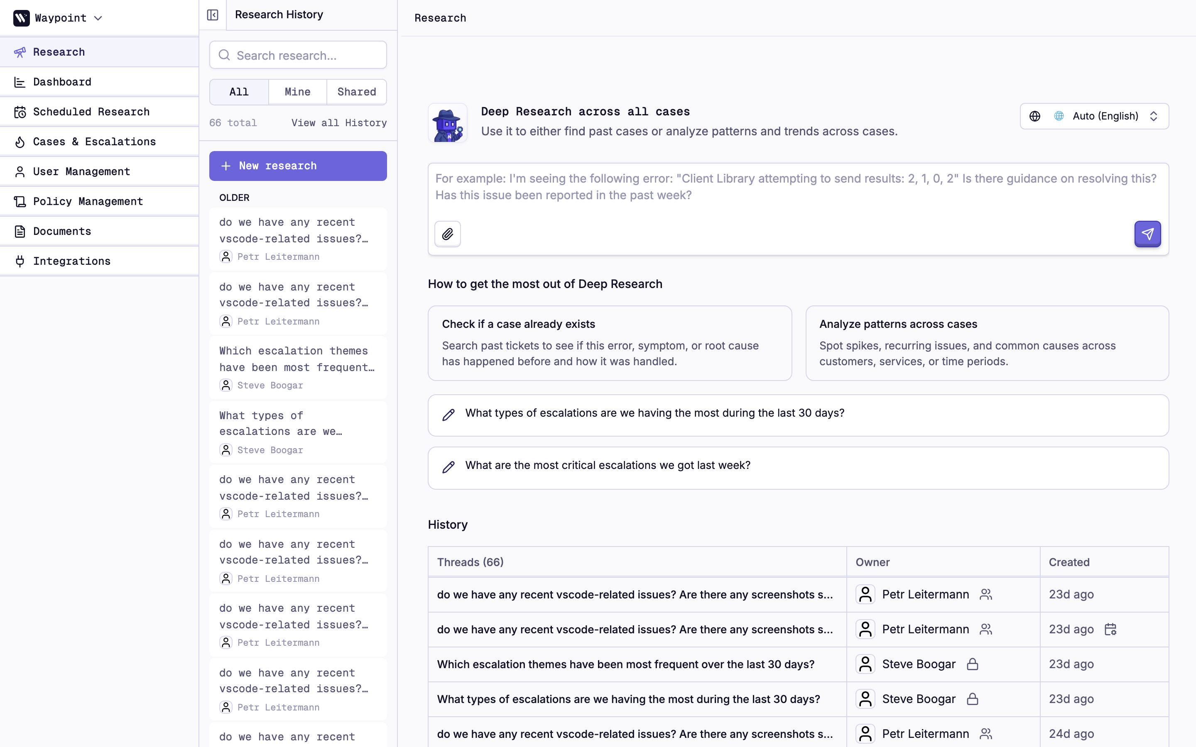Select the All filter tab
Screen dimensions: 1196x747
239,92
